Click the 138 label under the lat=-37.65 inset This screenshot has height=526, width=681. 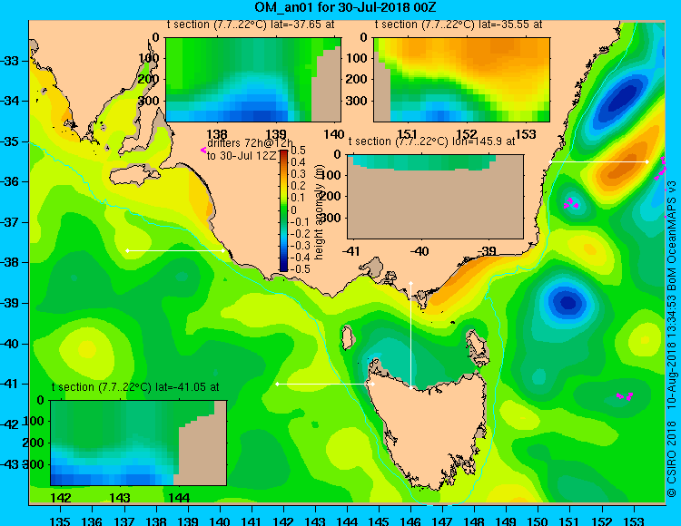217,134
